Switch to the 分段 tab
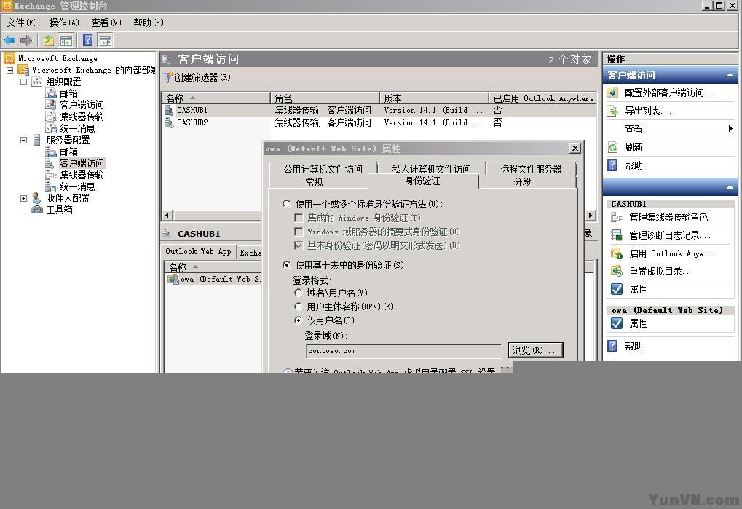Image resolution: width=742 pixels, height=509 pixels. (528, 182)
